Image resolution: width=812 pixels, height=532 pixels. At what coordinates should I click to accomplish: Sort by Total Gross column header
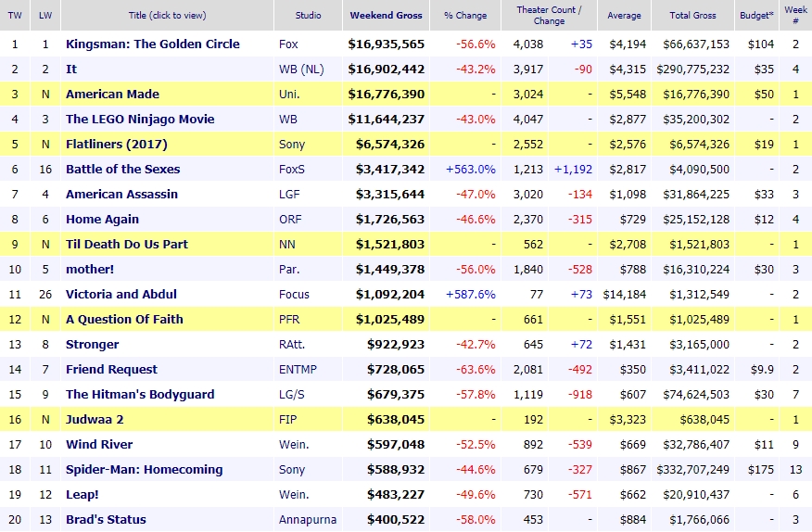(x=692, y=16)
